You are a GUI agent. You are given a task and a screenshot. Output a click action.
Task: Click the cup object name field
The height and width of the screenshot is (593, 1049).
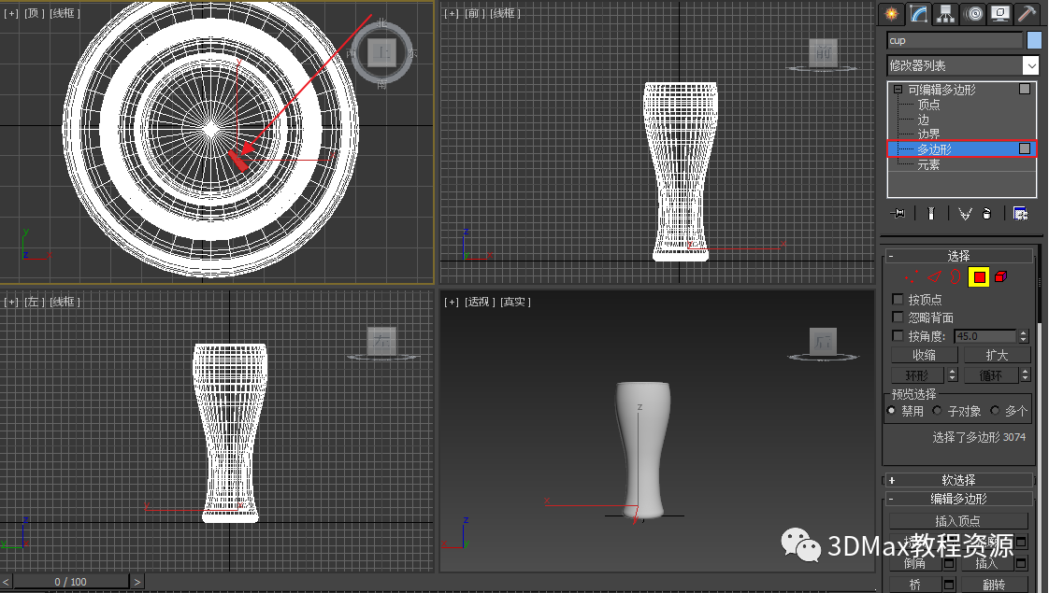955,41
